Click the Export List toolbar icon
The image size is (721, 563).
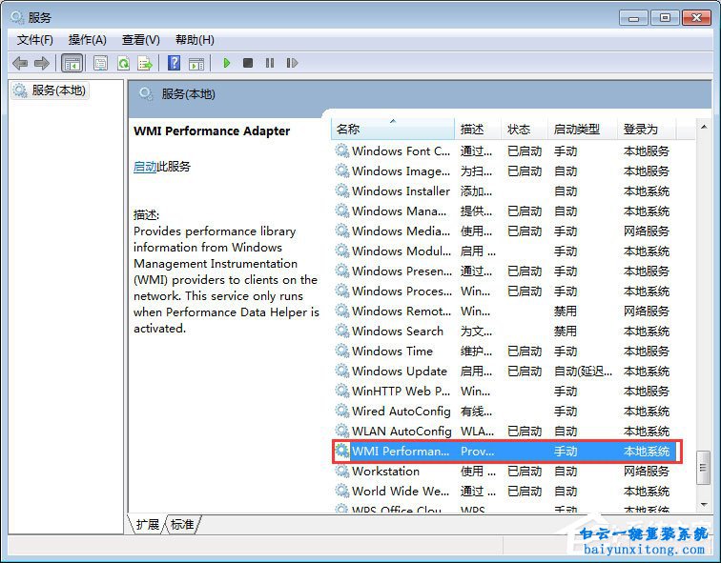pyautogui.click(x=145, y=63)
